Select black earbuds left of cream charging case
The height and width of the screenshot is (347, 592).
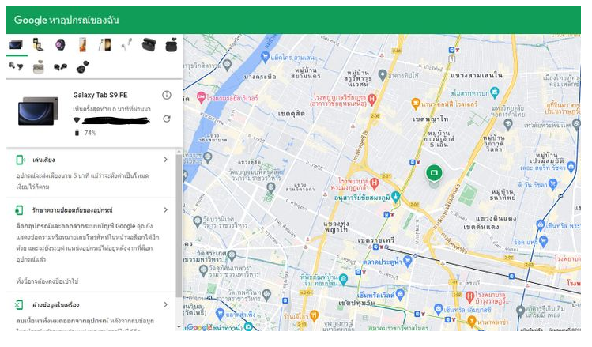[17, 66]
